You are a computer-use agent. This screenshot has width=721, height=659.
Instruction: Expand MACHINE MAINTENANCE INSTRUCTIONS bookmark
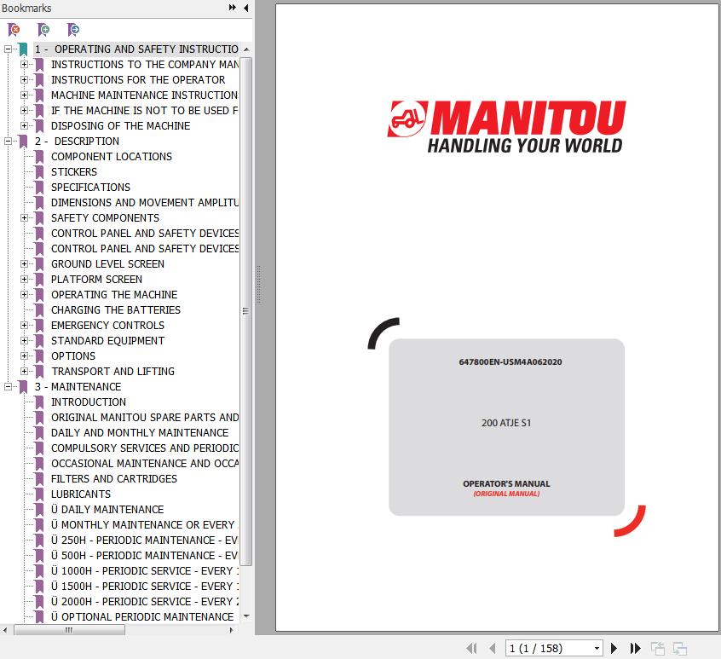pos(25,95)
